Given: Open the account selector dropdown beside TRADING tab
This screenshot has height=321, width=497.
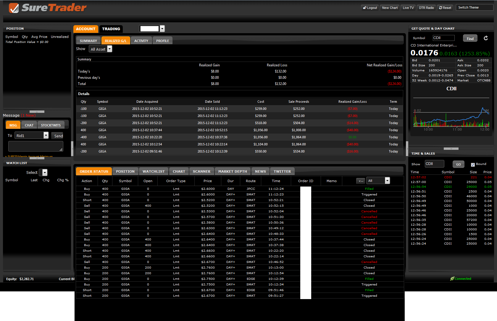Looking at the screenshot, I should (x=162, y=29).
